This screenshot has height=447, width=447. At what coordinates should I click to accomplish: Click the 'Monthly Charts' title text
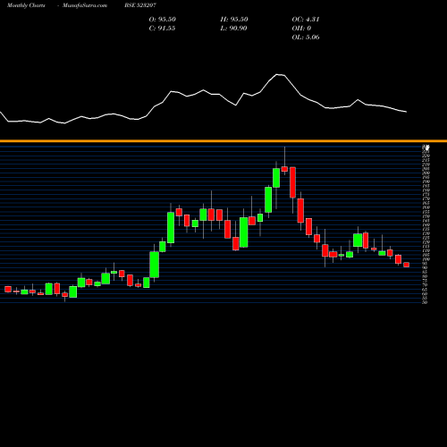[26, 5]
